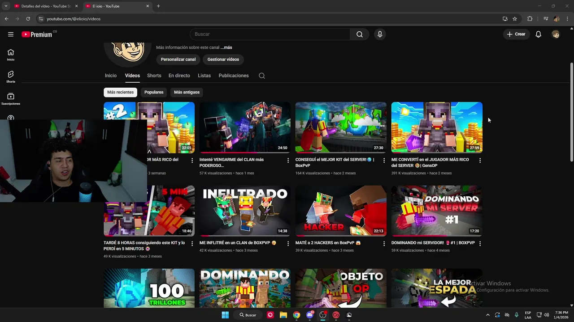The image size is (574, 322).
Task: Show hidden system tray icons
Action: tap(488, 315)
